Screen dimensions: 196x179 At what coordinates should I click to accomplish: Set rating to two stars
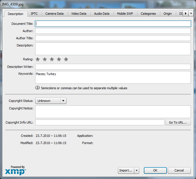tap(45, 59)
